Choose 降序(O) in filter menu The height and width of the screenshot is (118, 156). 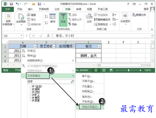pos(48,56)
